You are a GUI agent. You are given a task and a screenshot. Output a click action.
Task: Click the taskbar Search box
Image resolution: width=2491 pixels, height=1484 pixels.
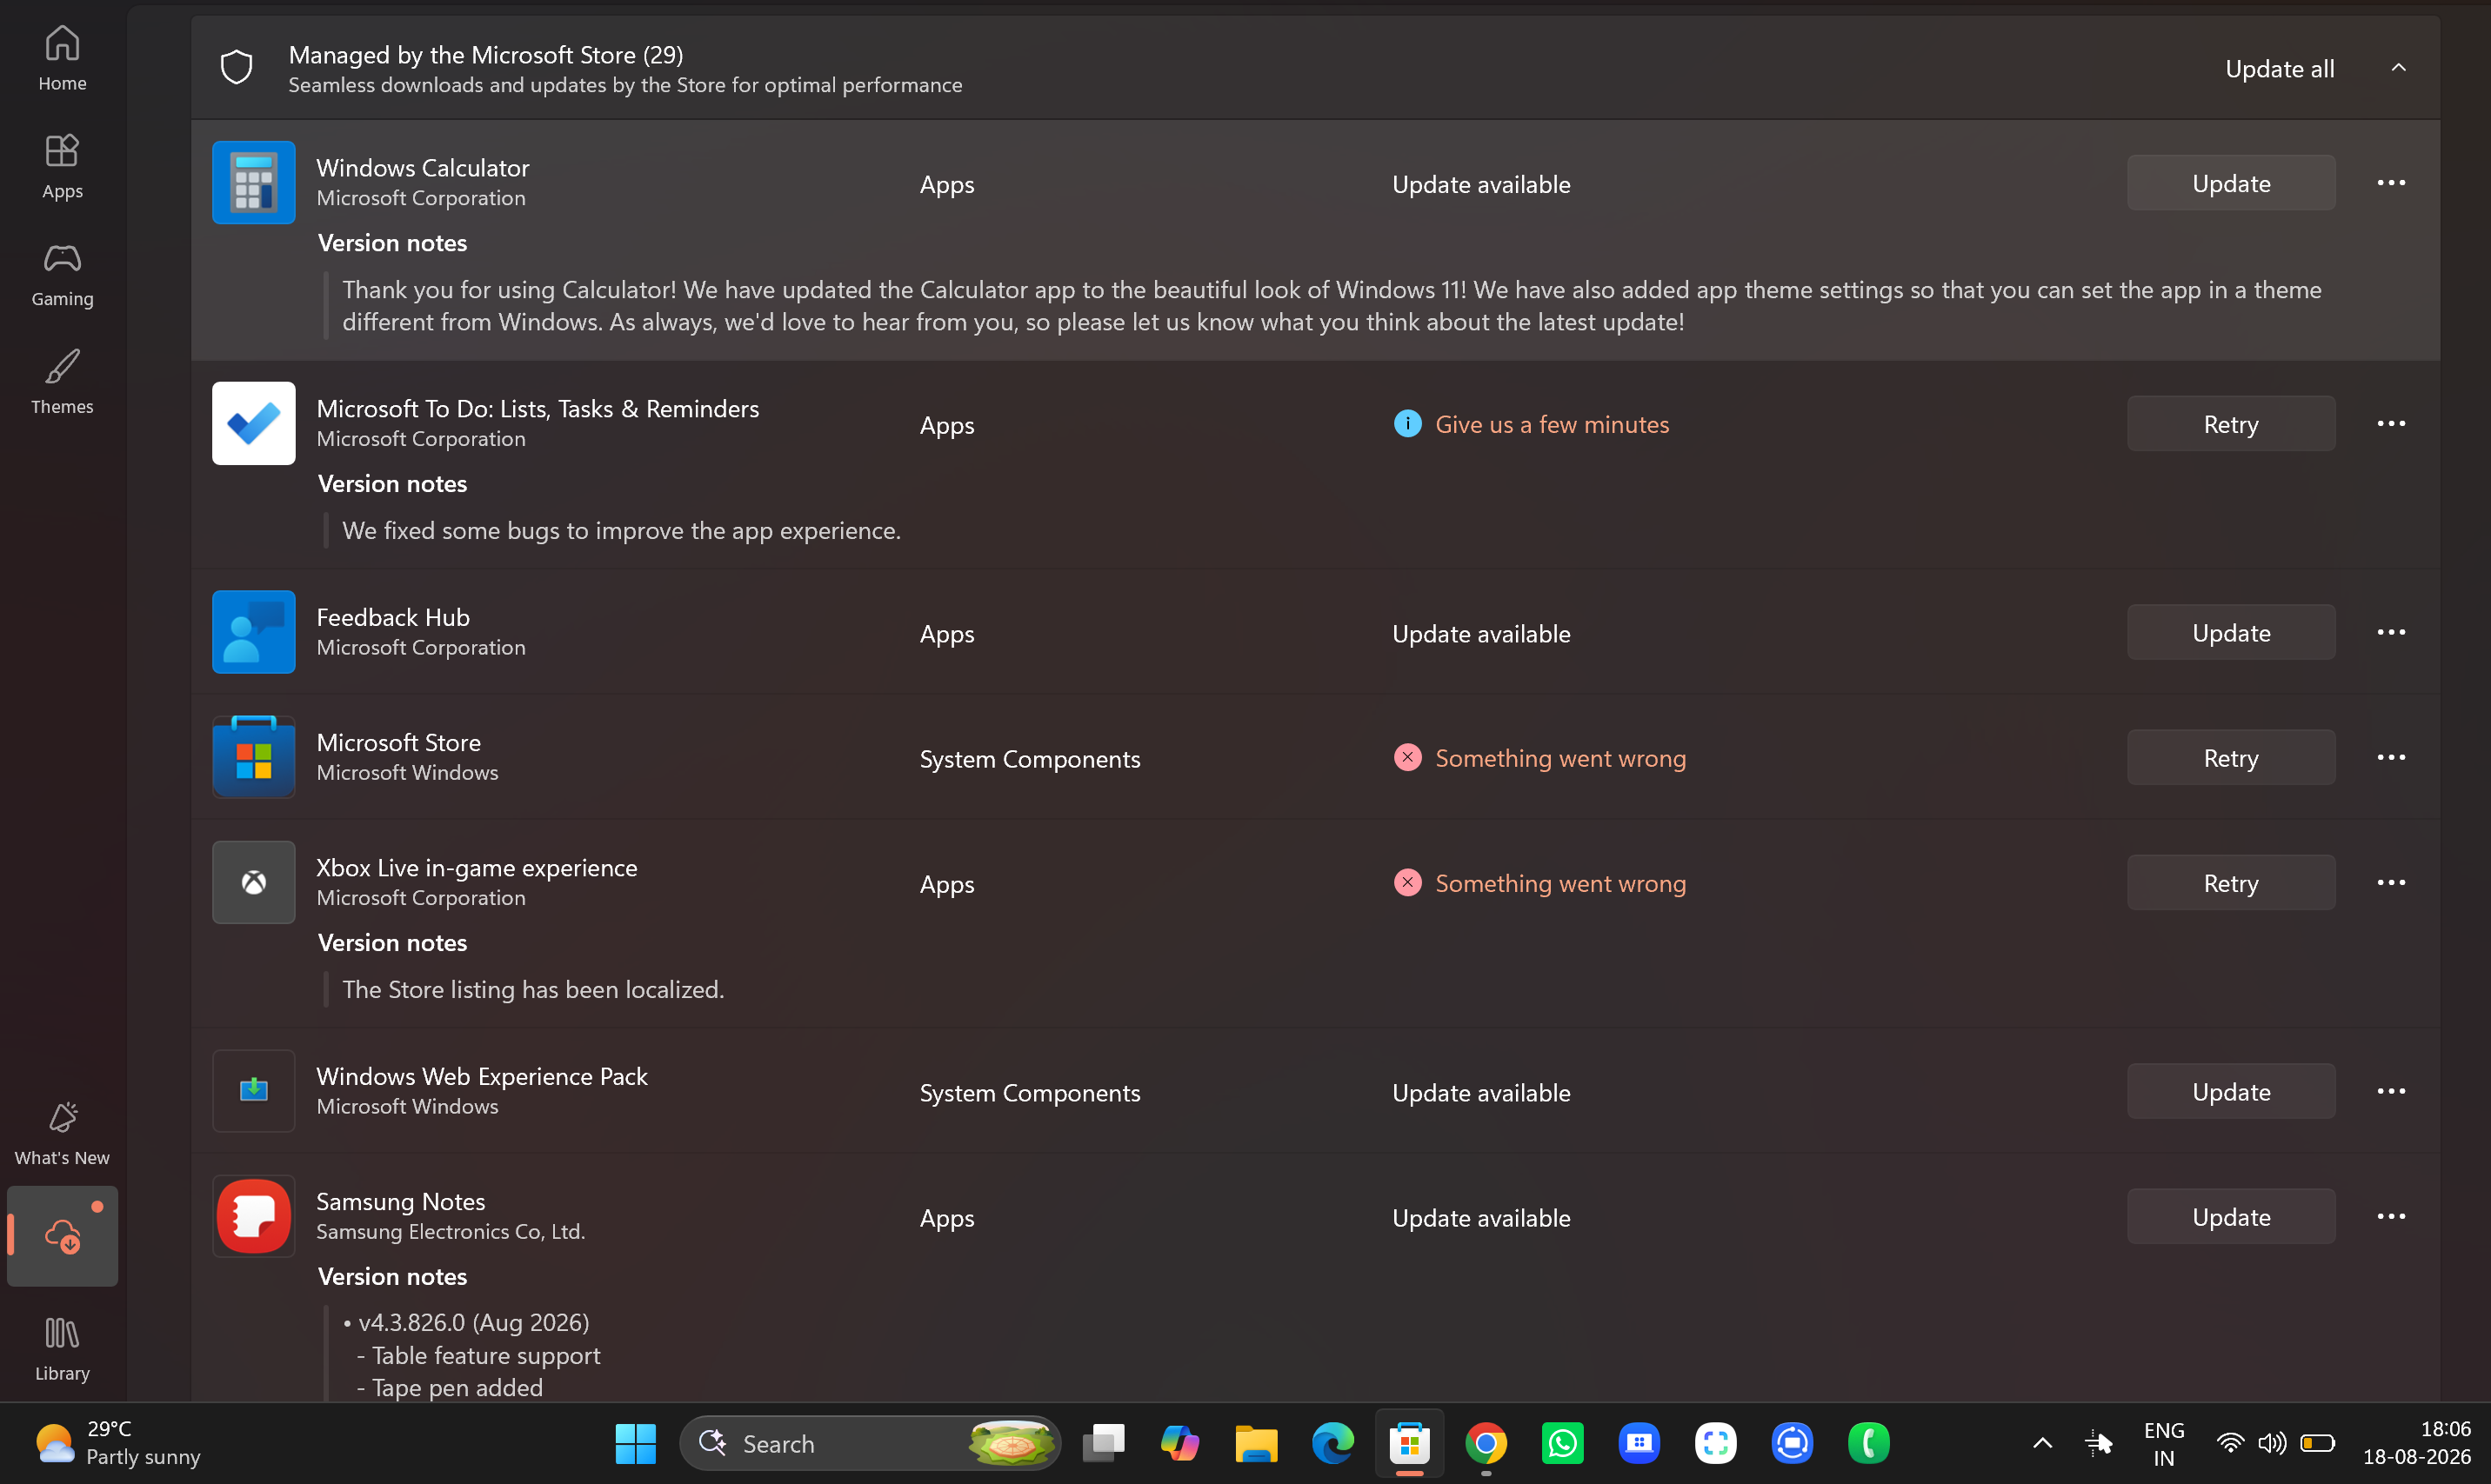(870, 1443)
